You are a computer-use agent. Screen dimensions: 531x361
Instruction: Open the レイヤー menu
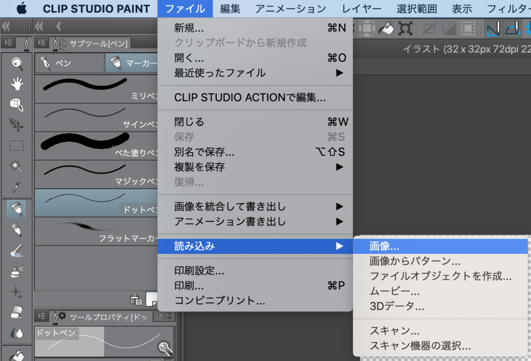point(361,8)
